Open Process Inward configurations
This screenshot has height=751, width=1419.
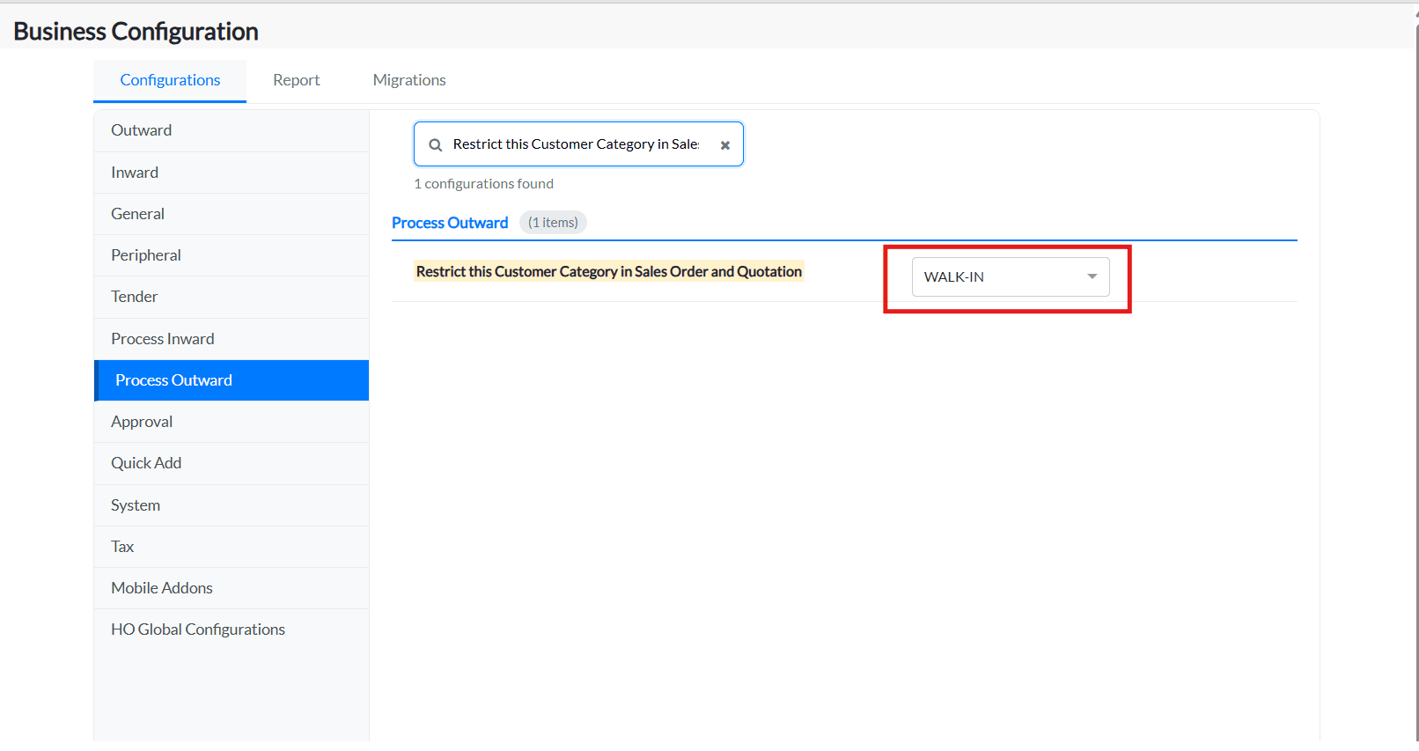(x=163, y=339)
